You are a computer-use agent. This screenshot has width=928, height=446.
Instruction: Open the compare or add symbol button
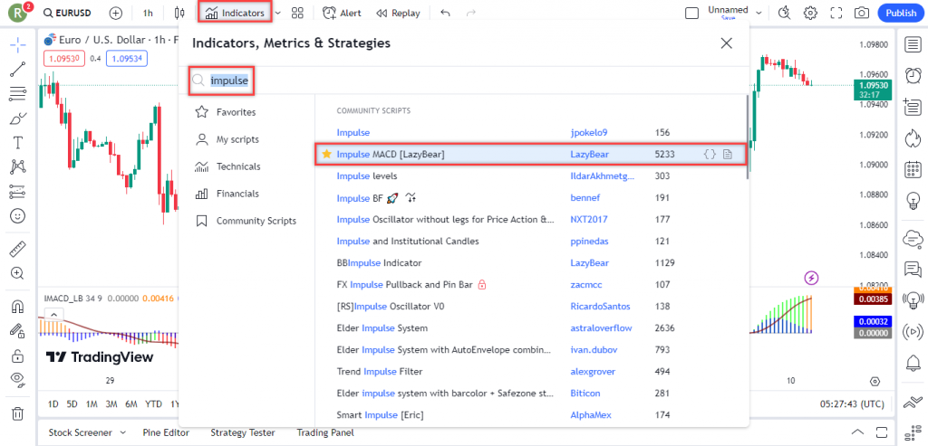point(116,13)
